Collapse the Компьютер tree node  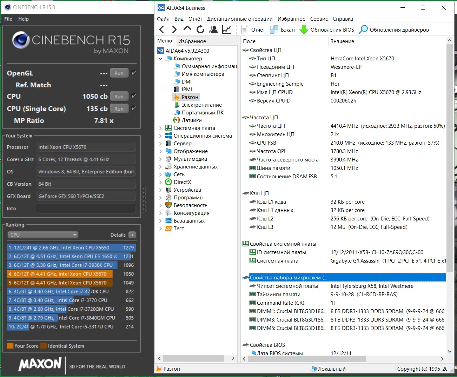click(x=160, y=59)
